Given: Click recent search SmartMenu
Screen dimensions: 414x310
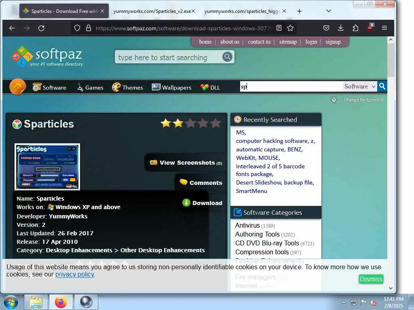Looking at the screenshot, I should coord(251,191).
